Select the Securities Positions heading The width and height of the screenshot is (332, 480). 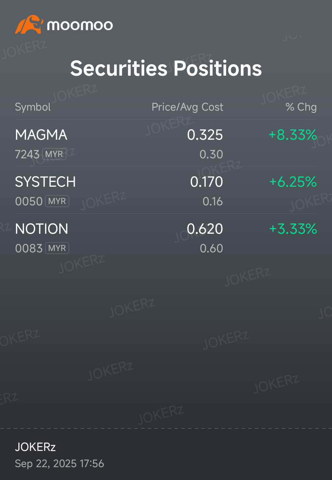(166, 68)
